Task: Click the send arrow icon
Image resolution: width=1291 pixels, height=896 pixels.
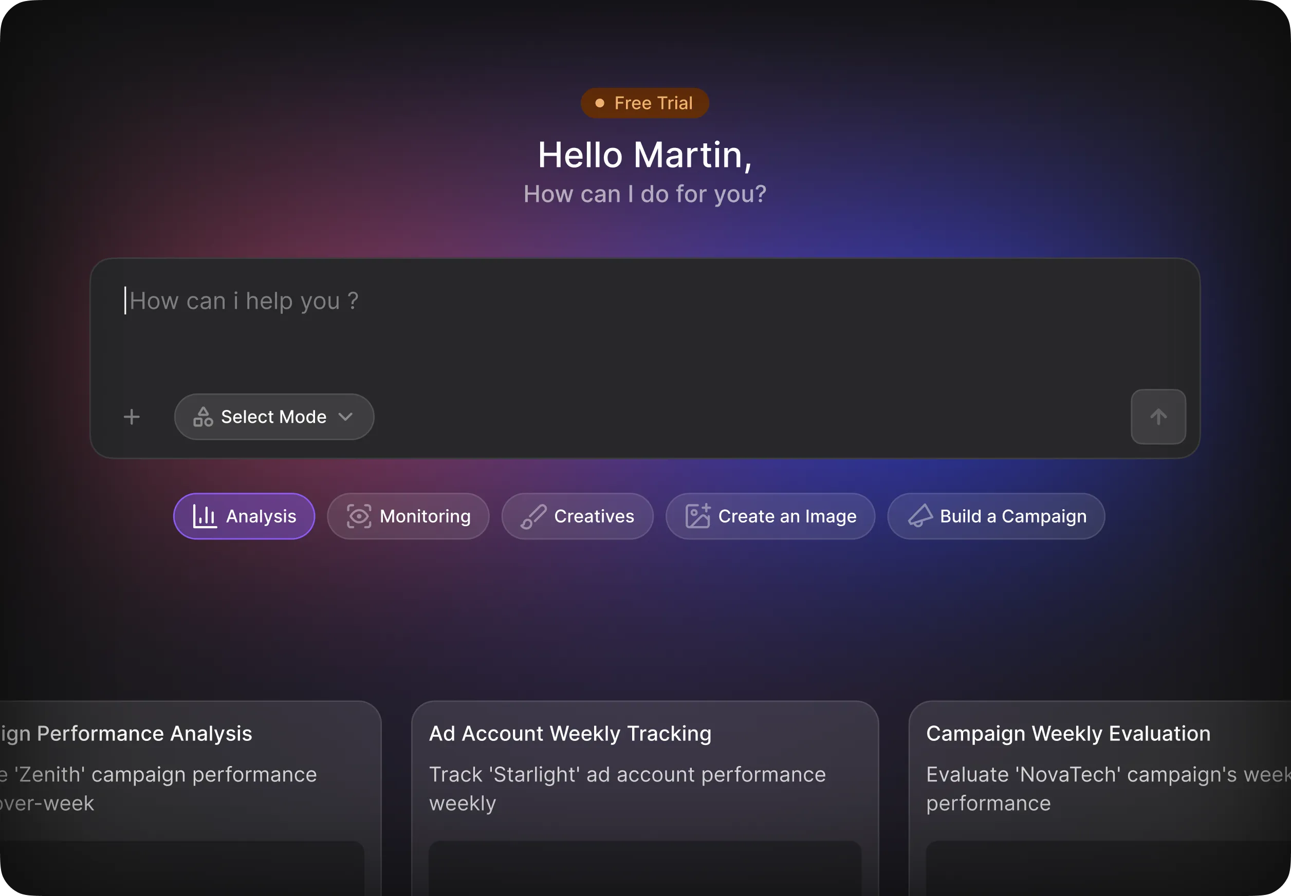Action: click(1158, 417)
